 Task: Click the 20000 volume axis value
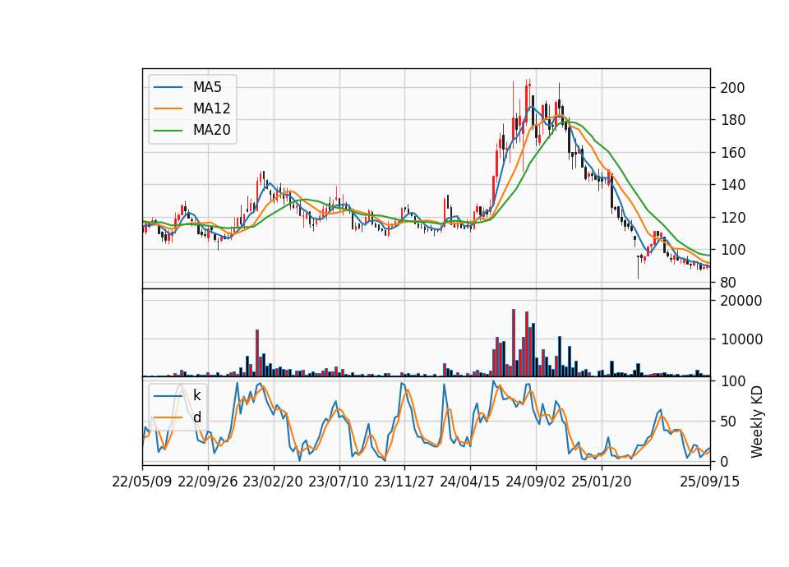[741, 301]
